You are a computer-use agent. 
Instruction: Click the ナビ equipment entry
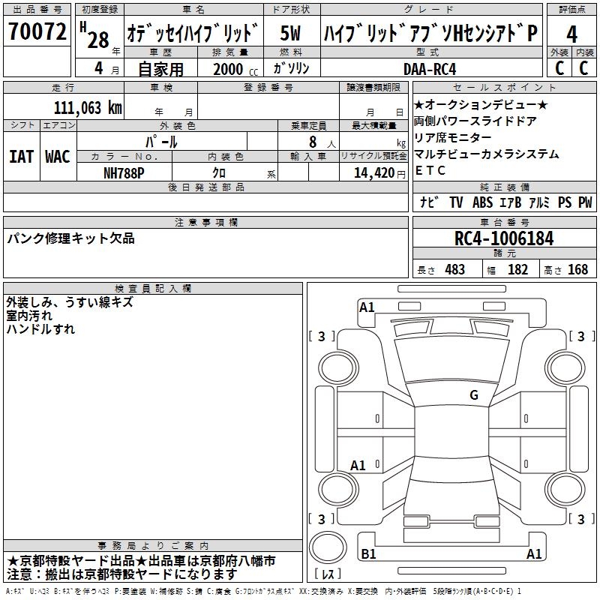click(x=429, y=202)
